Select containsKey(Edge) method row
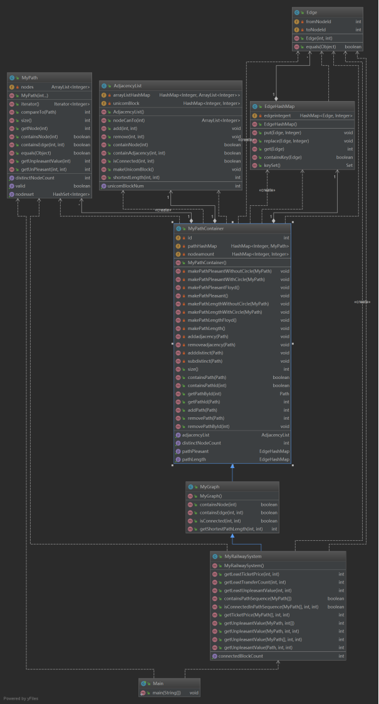 pyautogui.click(x=303, y=157)
